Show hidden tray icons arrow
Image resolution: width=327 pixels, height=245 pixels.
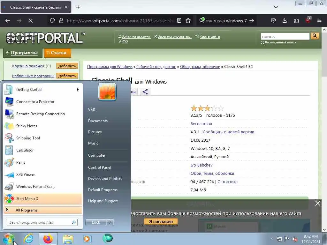tap(271, 239)
